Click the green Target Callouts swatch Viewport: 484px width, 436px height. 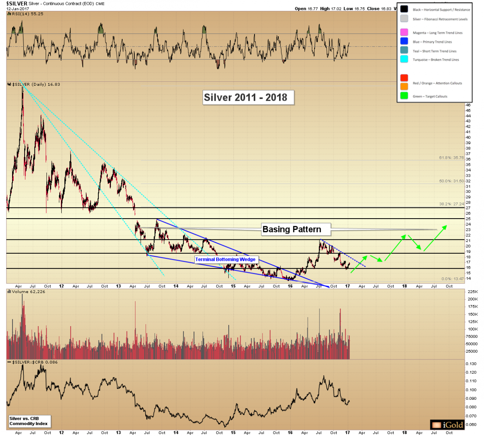(404, 96)
